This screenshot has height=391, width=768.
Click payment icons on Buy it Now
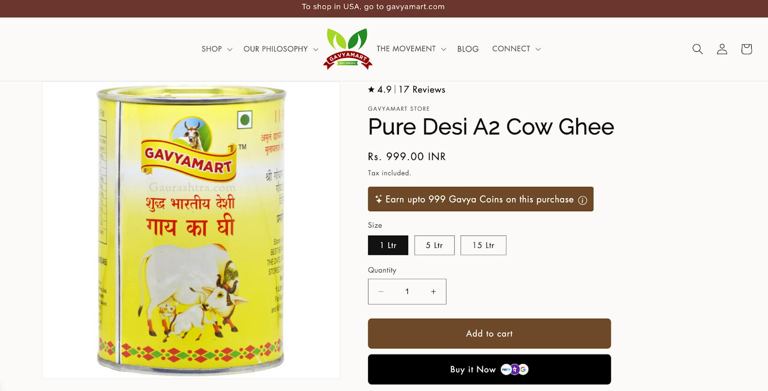coord(515,369)
